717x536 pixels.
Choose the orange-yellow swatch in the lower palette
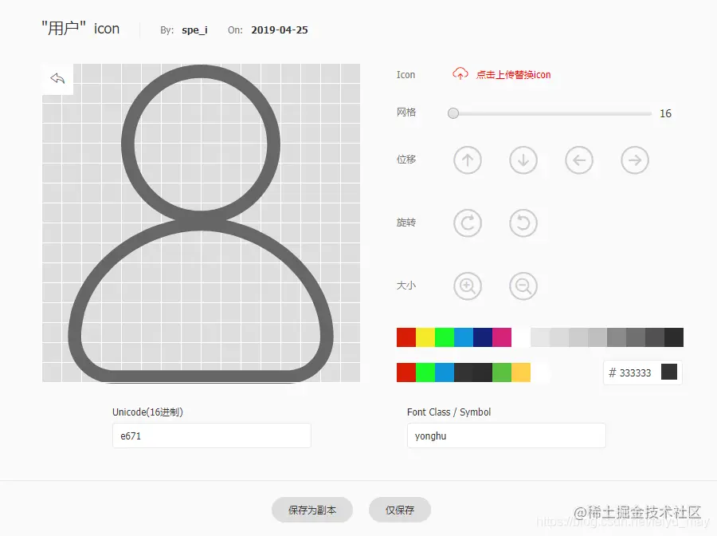click(521, 372)
